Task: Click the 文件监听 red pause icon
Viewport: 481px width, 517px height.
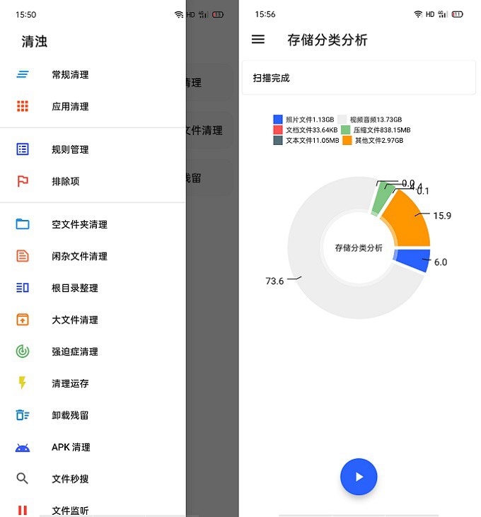Action: pos(23,510)
